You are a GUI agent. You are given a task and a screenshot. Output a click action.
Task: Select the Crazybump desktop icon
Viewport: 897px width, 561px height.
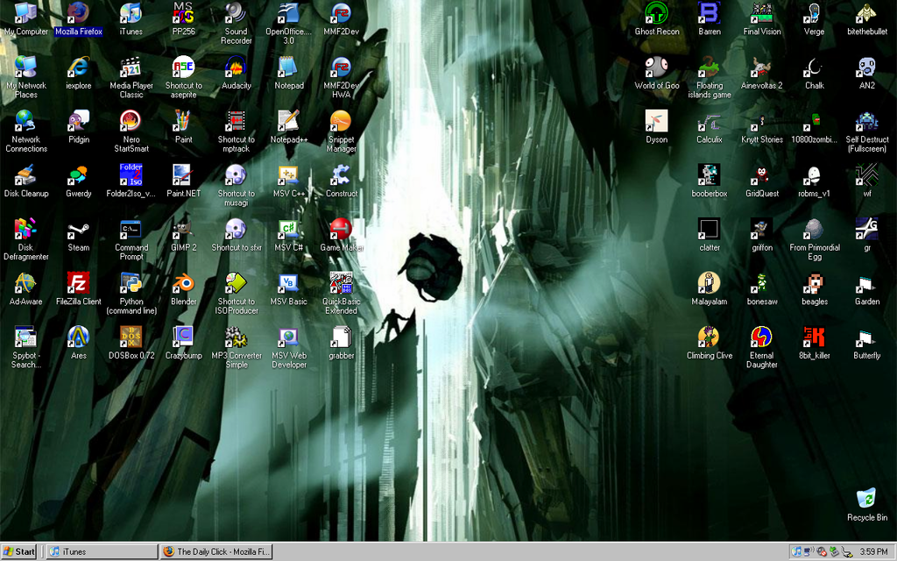coord(183,337)
